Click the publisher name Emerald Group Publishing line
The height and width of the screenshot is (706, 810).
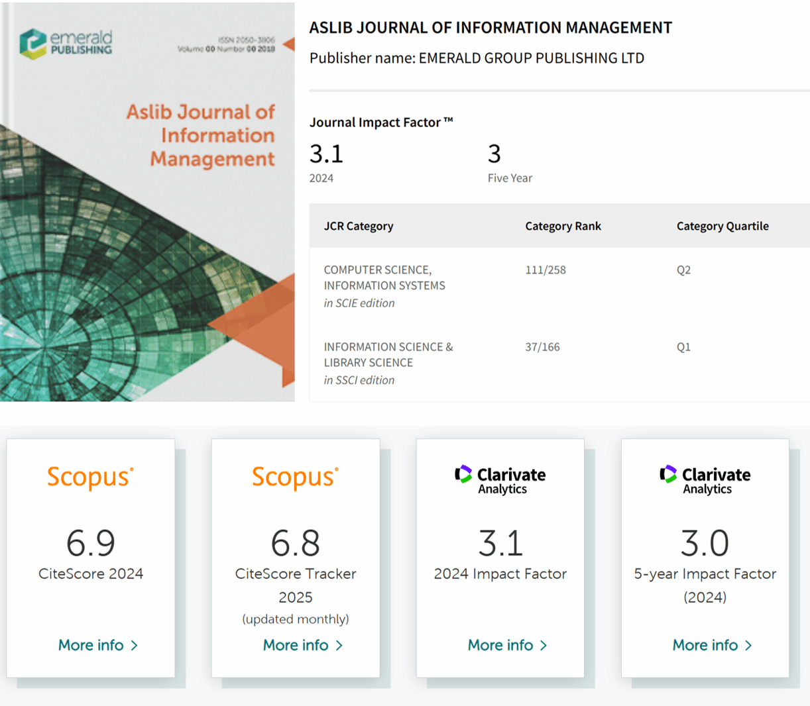[477, 58]
